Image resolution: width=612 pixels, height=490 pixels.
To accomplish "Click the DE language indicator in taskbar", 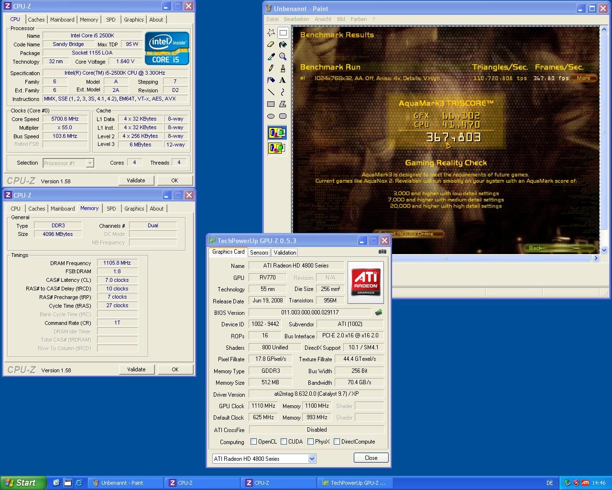I will click(x=550, y=483).
